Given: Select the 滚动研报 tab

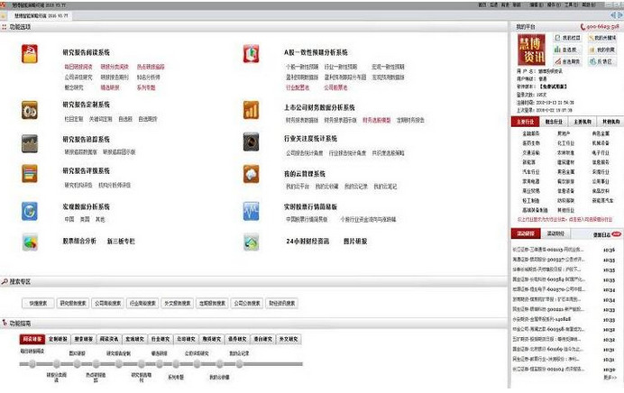Looking at the screenshot, I should point(526,233).
